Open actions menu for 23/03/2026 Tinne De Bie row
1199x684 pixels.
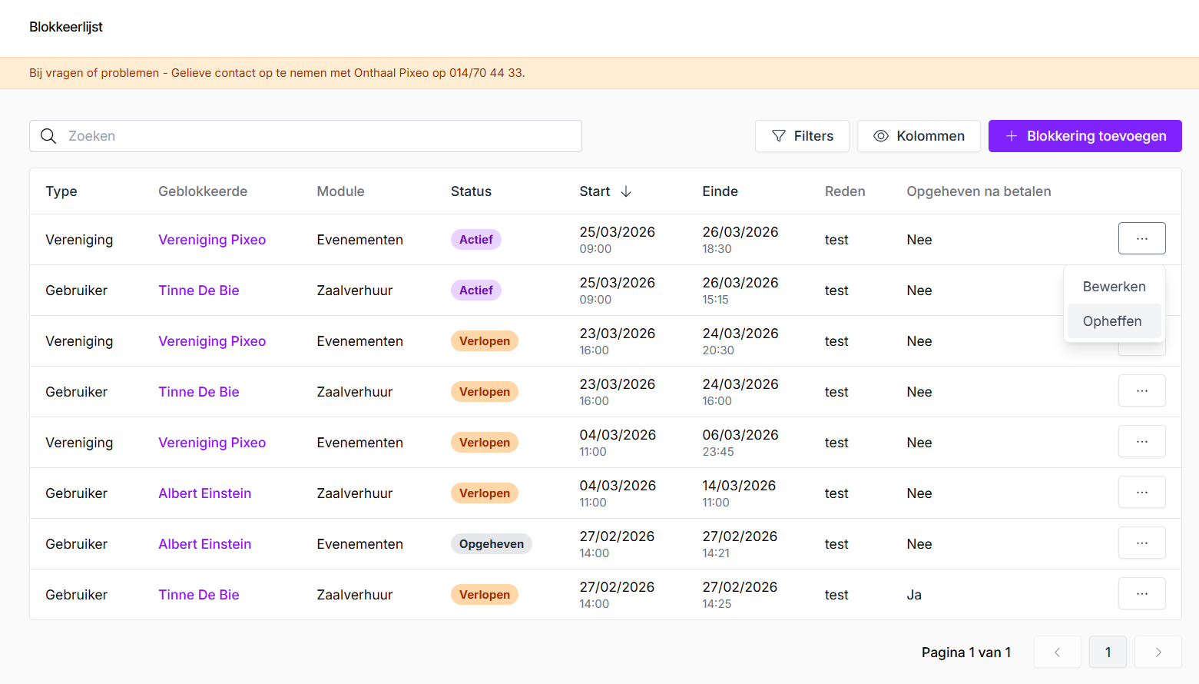(1141, 391)
